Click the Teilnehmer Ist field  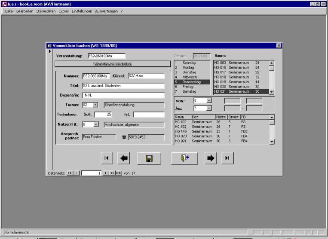coord(149,115)
